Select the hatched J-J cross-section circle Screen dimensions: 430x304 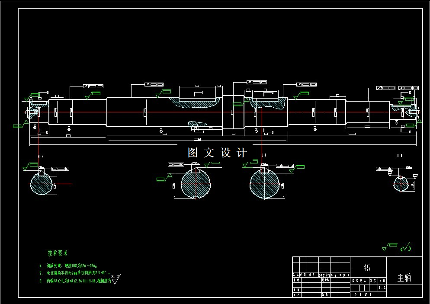click(265, 183)
